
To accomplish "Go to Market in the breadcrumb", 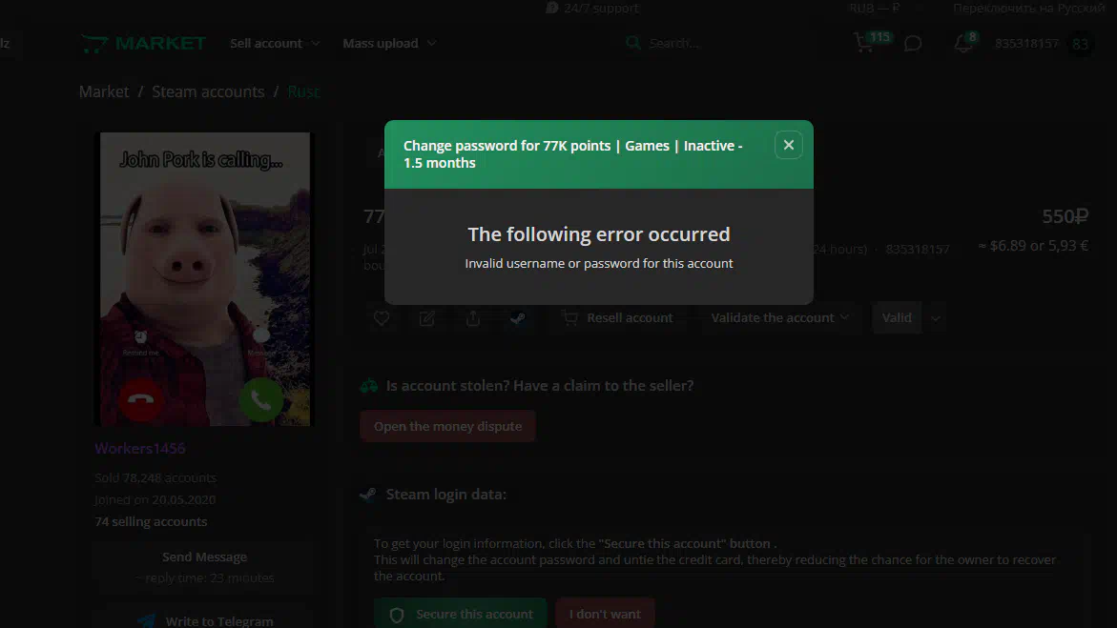I will point(104,91).
